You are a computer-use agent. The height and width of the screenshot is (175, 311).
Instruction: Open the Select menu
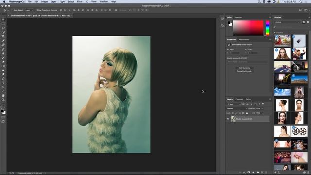coord(70,2)
